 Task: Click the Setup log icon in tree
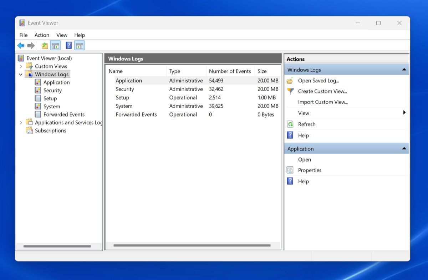pyautogui.click(x=38, y=98)
